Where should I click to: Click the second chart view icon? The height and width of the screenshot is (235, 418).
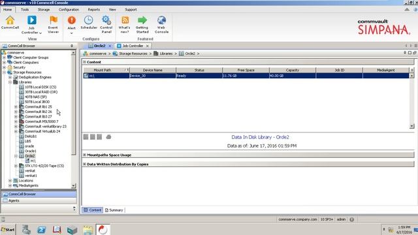click(93, 137)
